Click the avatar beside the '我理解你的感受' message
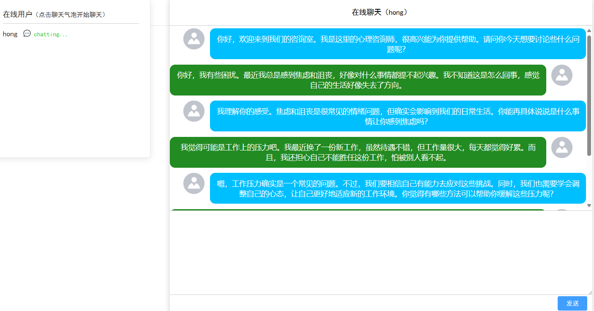Viewport: 594px width, 311px height. [x=194, y=111]
